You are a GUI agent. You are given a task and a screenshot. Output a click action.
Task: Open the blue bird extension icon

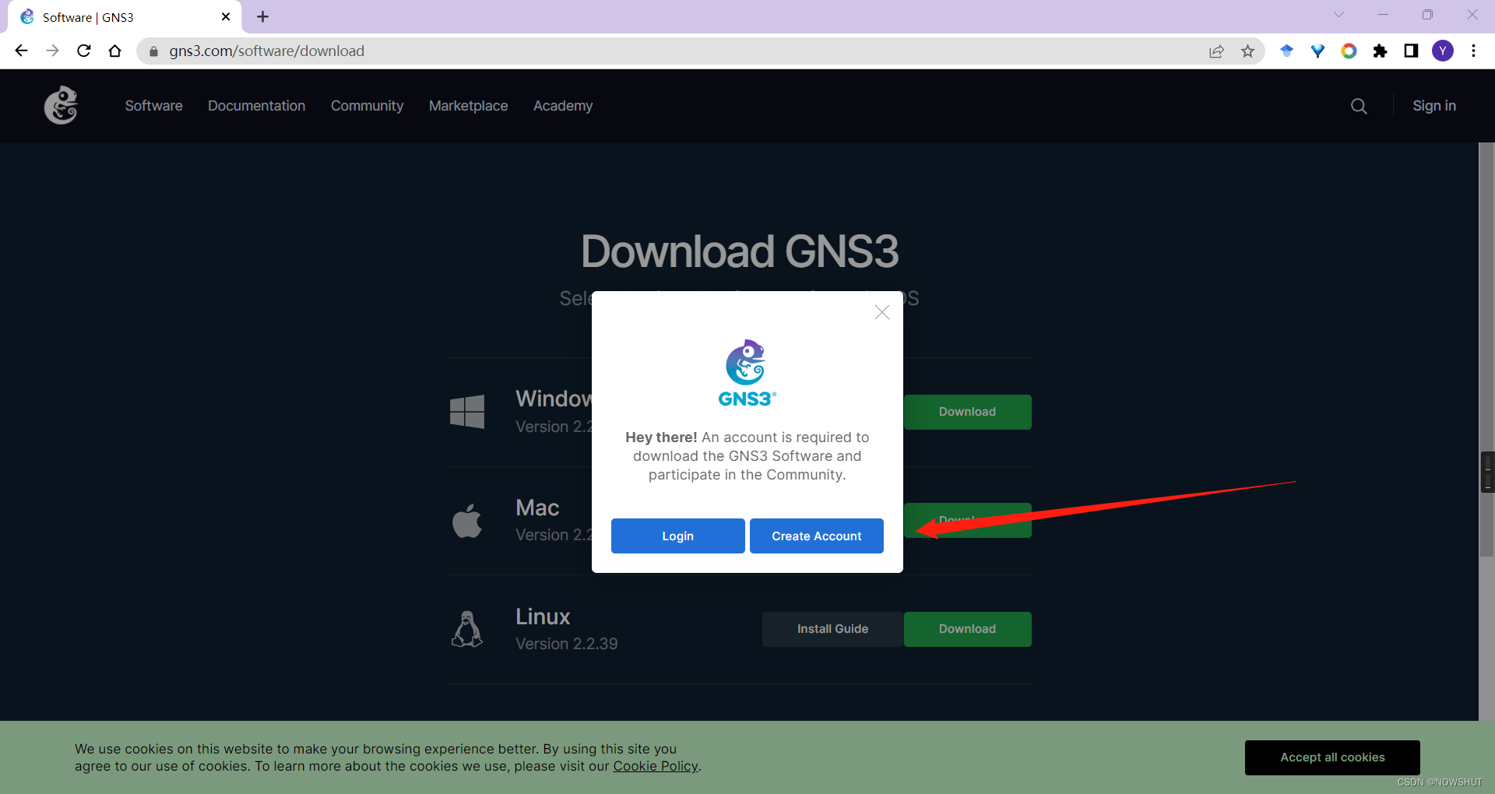(1286, 51)
